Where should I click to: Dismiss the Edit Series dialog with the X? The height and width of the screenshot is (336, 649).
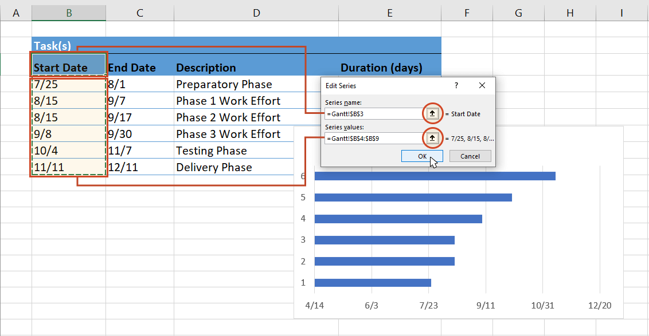tap(482, 85)
